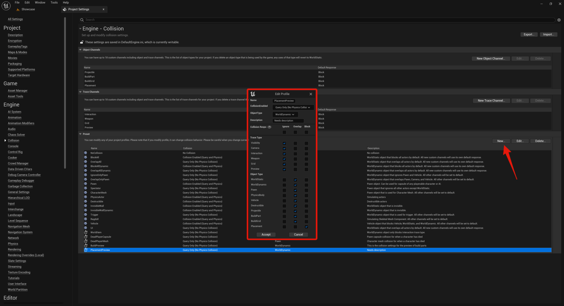Check Block for the Visibility trace type

306,143
